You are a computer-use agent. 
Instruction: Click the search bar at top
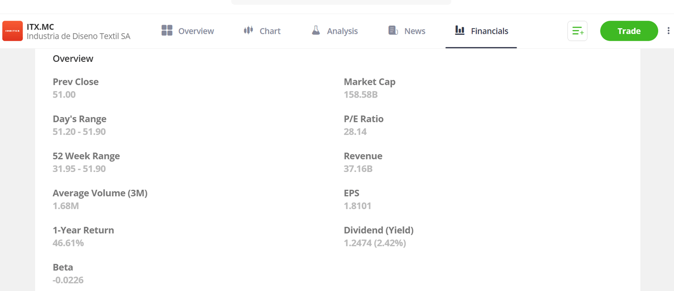(341, 1)
